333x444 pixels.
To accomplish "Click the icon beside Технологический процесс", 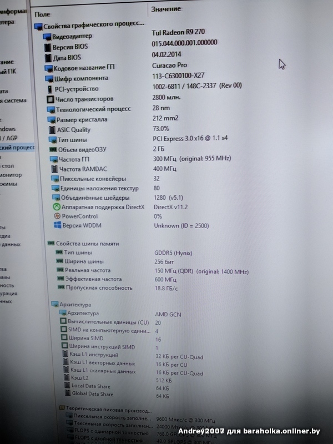I will 51,109.
